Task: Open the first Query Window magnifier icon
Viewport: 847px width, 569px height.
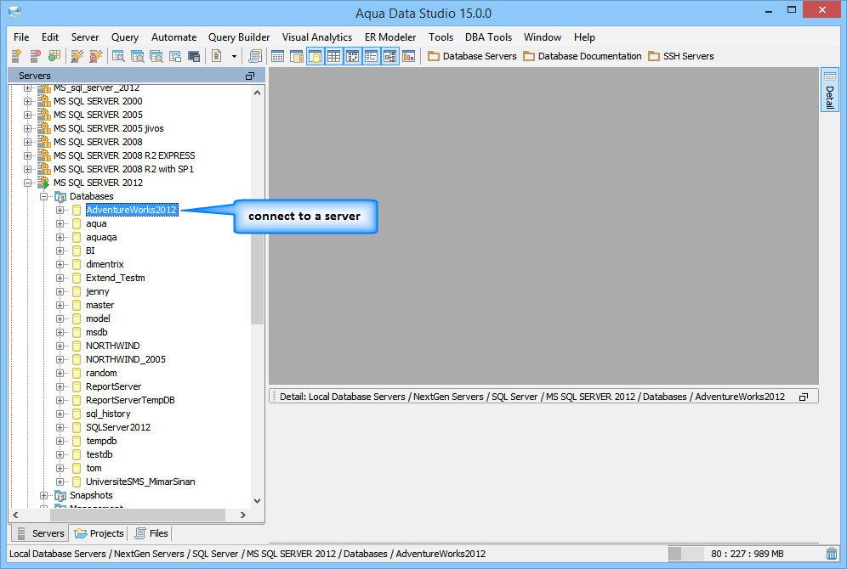Action: 118,55
